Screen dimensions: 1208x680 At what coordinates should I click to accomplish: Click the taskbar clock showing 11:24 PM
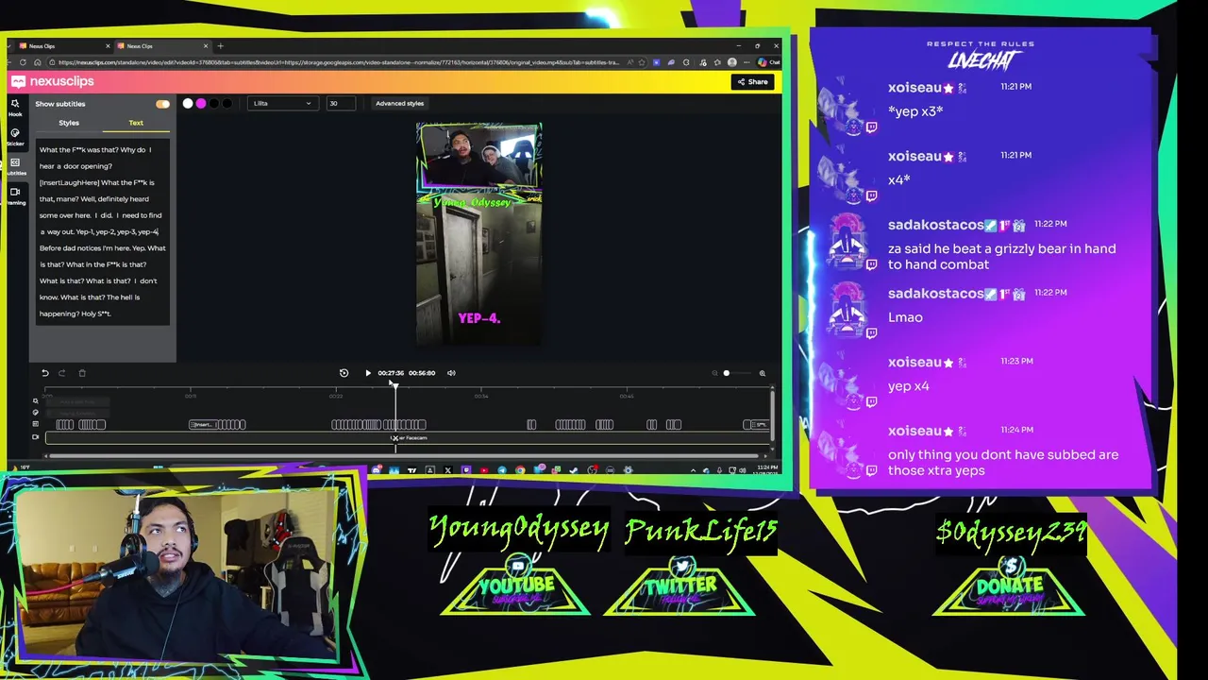click(x=767, y=468)
